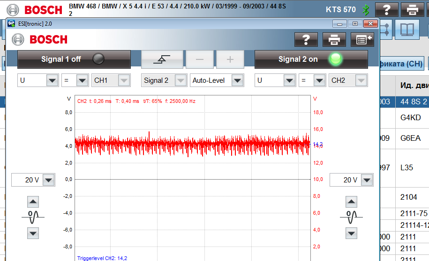Open the Signal 2 measurement type U dropdown
The image size is (429, 261).
click(275, 80)
